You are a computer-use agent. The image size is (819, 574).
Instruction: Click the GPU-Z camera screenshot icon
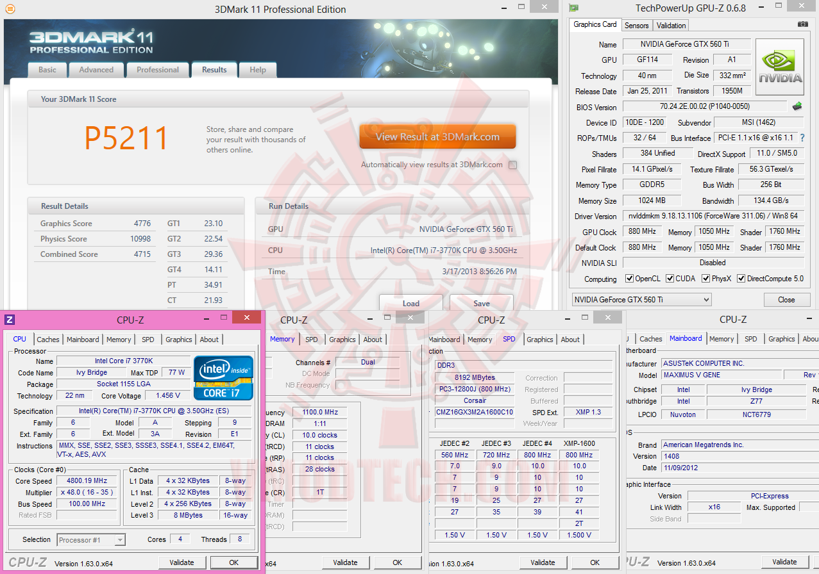point(803,24)
